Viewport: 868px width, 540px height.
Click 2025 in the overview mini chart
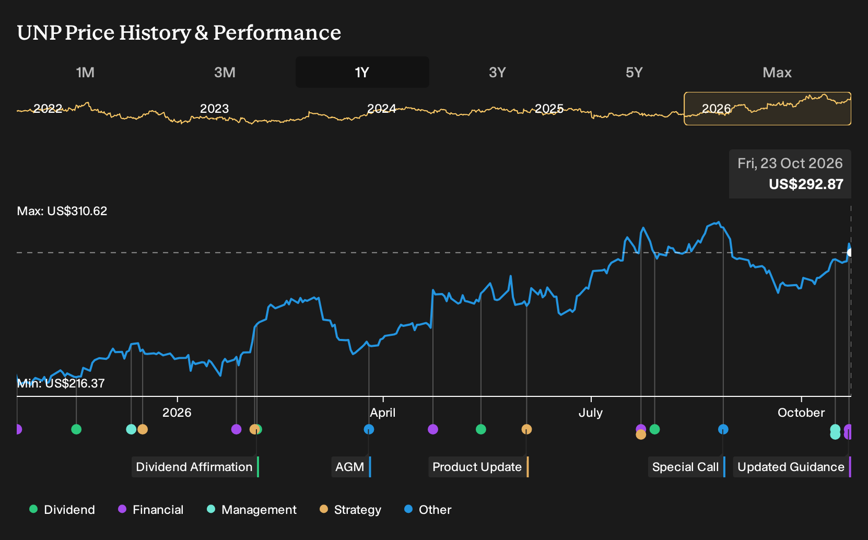tap(549, 109)
